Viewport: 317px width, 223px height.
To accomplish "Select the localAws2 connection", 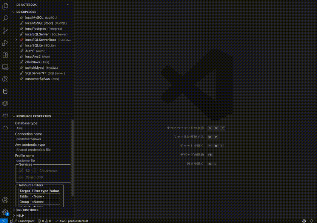I will pos(42,57).
